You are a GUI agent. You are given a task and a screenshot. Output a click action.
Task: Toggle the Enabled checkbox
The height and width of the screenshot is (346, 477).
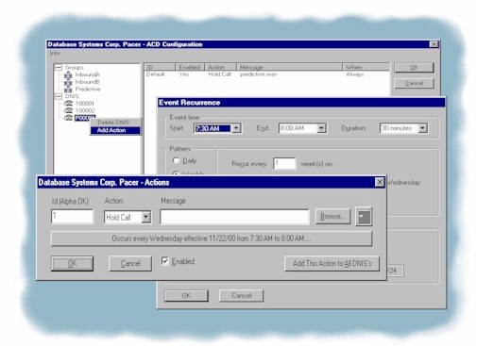point(165,261)
